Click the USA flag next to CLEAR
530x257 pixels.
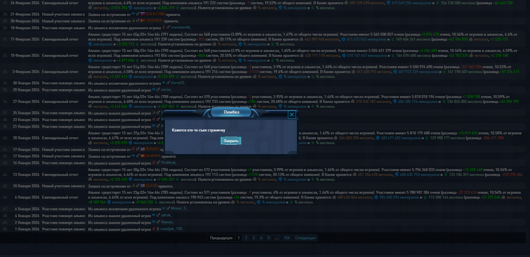[x=142, y=186]
